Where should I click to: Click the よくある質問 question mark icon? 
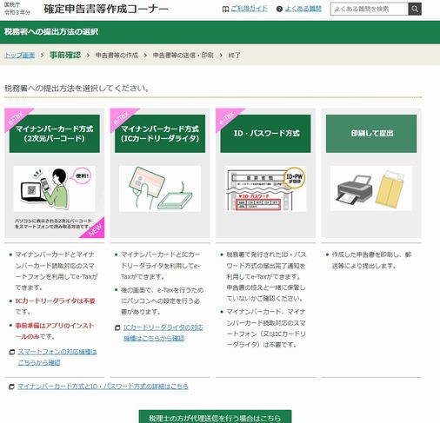tap(279, 10)
